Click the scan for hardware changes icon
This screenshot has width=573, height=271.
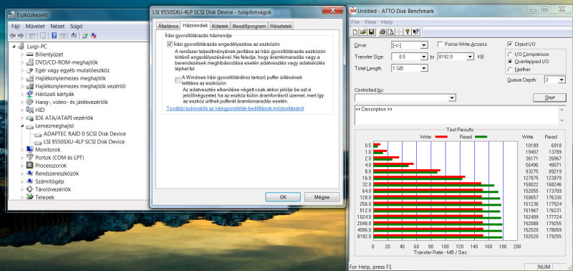coord(74,35)
